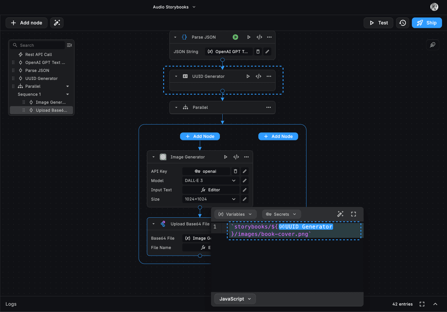This screenshot has width=447, height=312.
Task: Delete the JSON String variable with the trash icon
Action: [258, 52]
